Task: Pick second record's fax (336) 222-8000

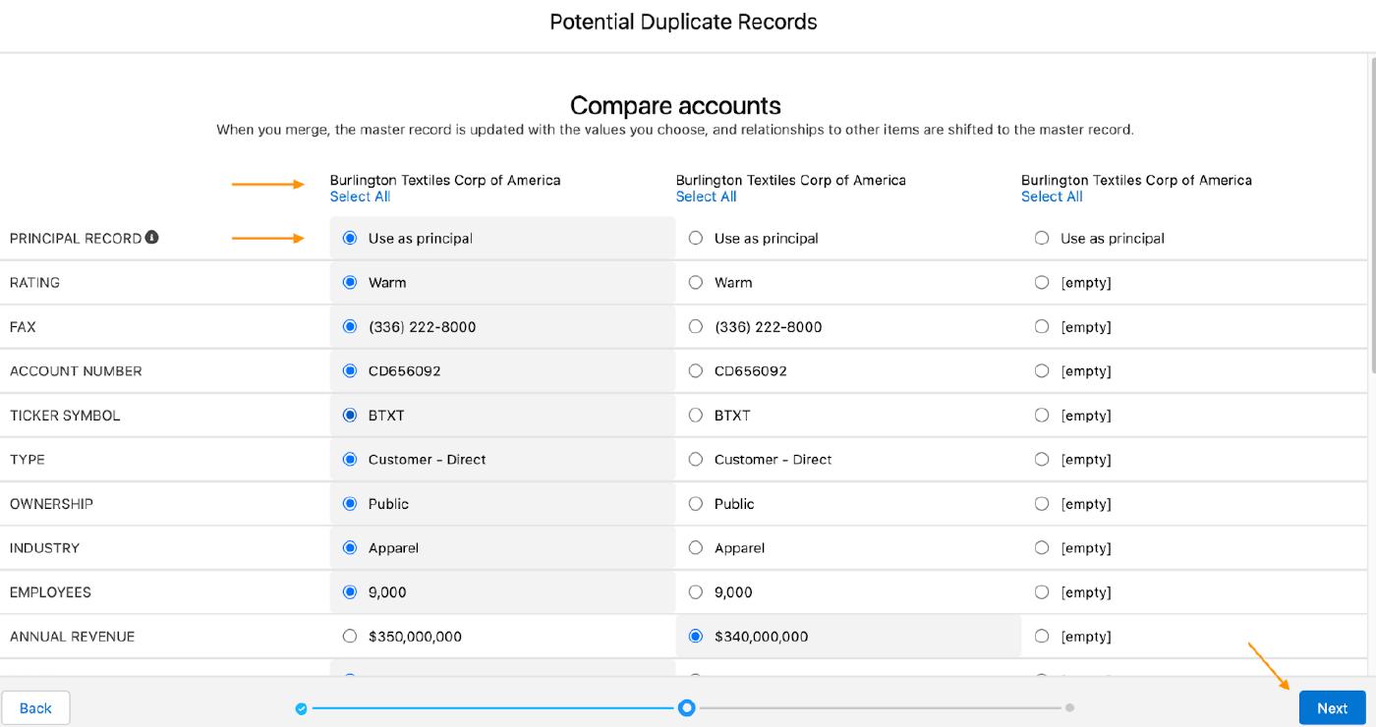Action: (696, 327)
